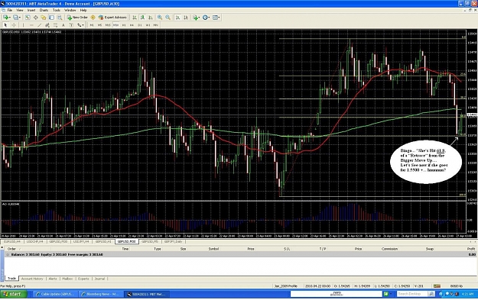Open the Insert menu
478x300 pixels.
(31, 10)
